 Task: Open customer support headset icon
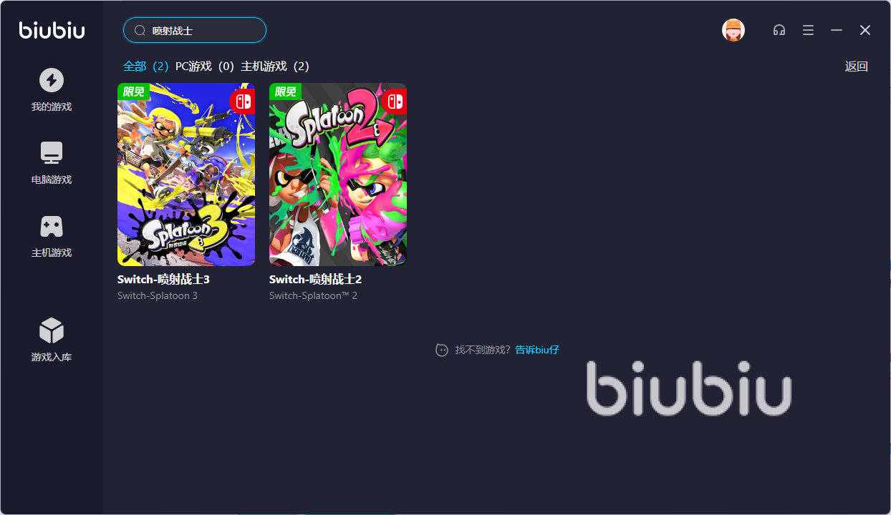pos(779,30)
